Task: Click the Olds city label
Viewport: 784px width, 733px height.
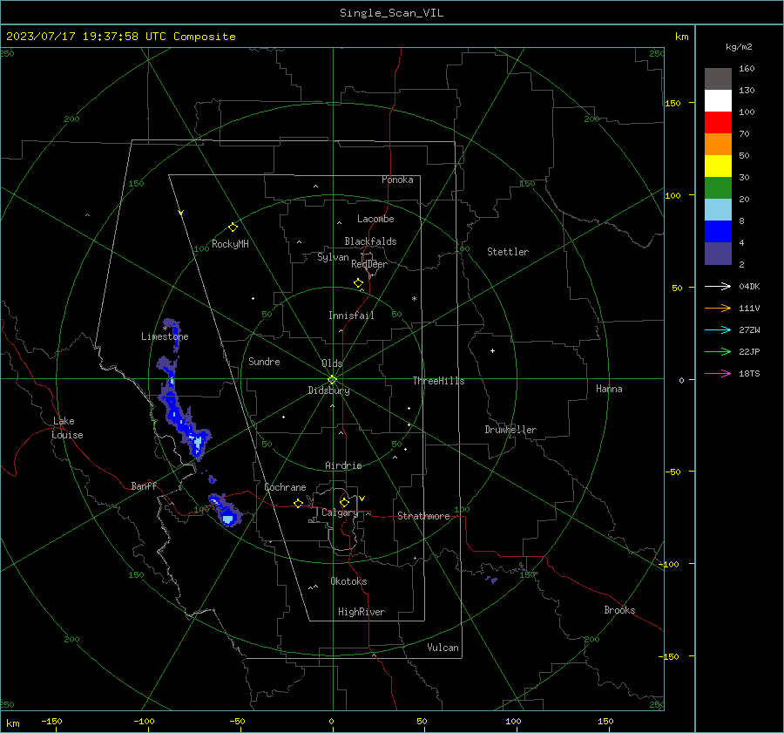Action: click(332, 363)
